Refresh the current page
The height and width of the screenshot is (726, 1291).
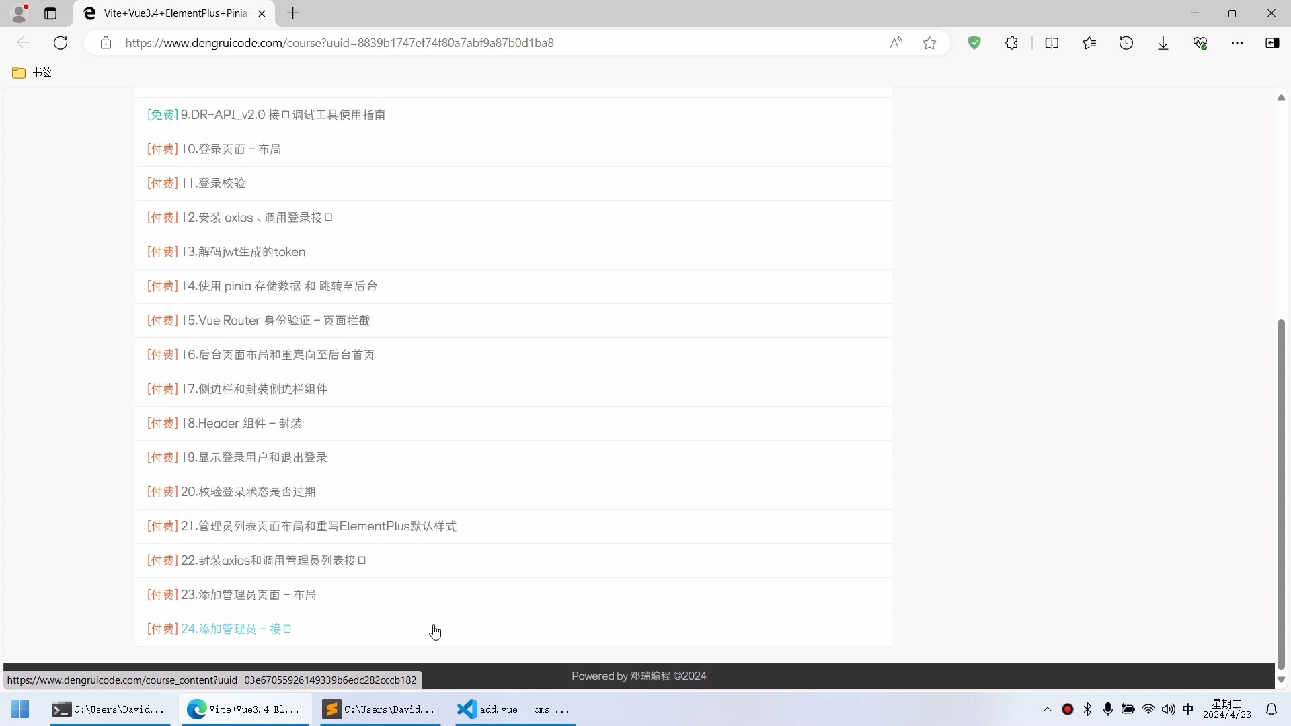tap(61, 42)
